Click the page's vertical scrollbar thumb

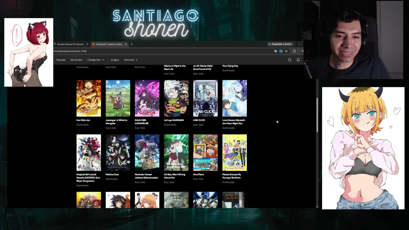[317, 115]
